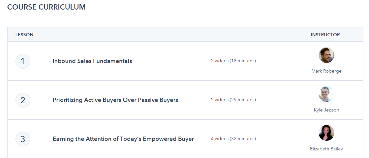
Task: Open Earning the Attention of Today's Empowered Buyer
Action: point(123,139)
